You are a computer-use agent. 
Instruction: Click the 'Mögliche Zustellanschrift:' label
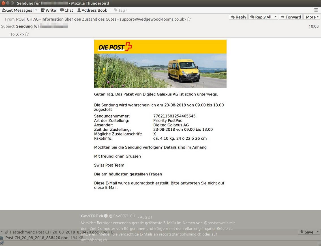(118, 134)
